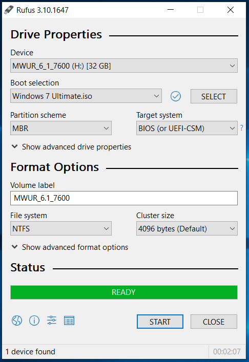This screenshot has width=249, height=362.
Task: Click the READY progress bar
Action: click(124, 292)
